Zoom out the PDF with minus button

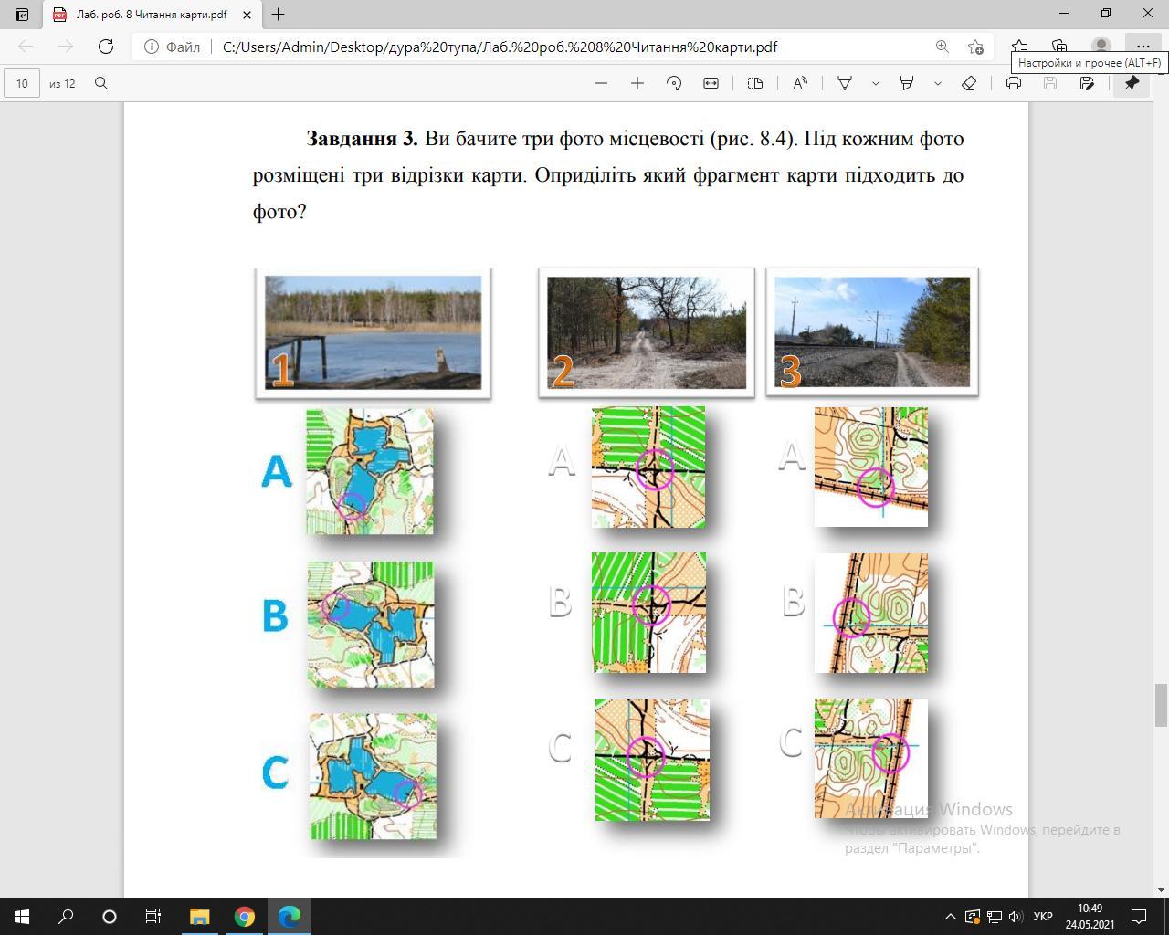pos(600,83)
